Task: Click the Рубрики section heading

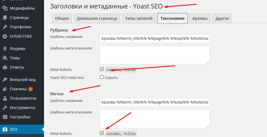Action: pos(59,30)
